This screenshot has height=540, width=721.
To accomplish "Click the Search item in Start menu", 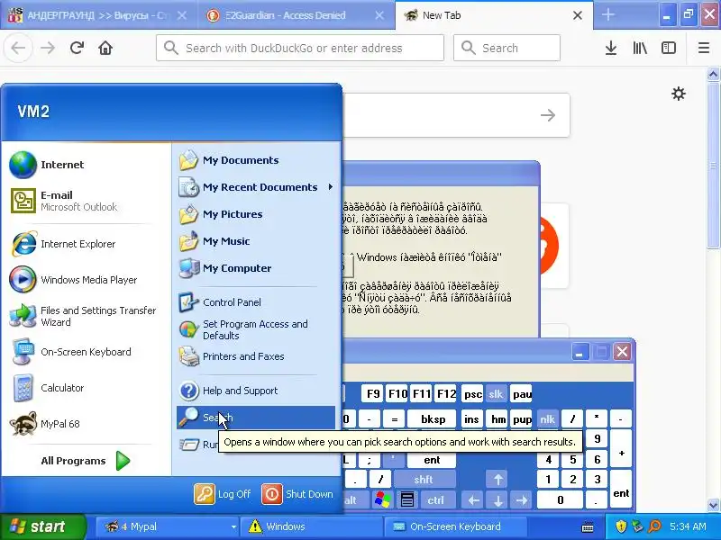I will click(256, 418).
